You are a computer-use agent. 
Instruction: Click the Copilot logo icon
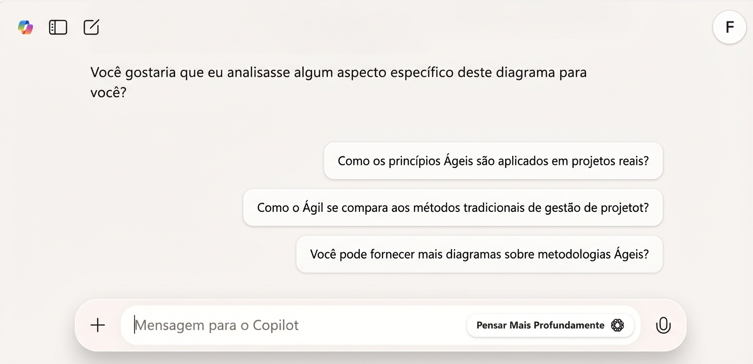[25, 27]
